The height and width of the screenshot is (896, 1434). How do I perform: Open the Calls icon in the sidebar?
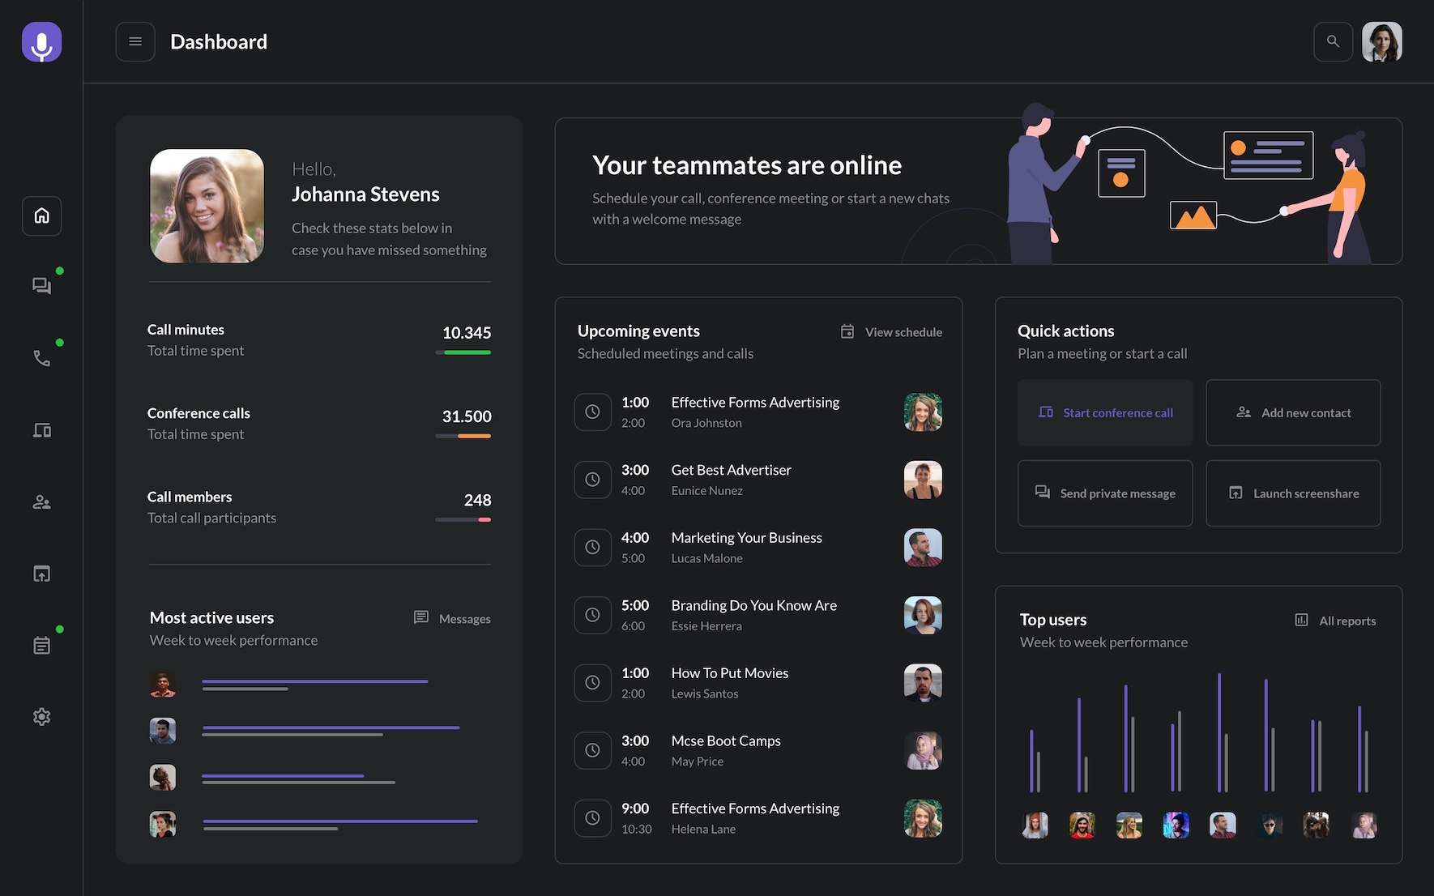(x=41, y=357)
